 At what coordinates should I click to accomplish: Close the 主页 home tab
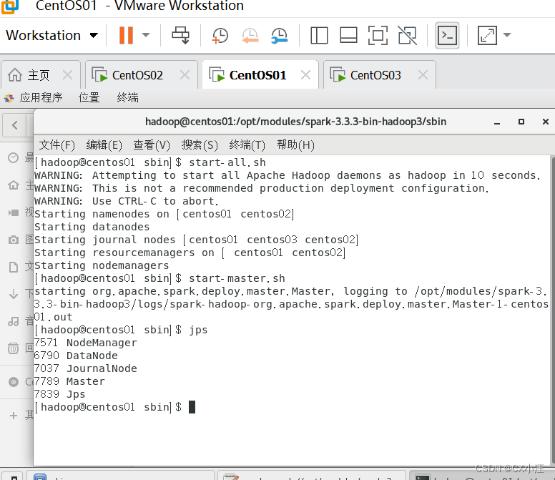click(x=67, y=75)
